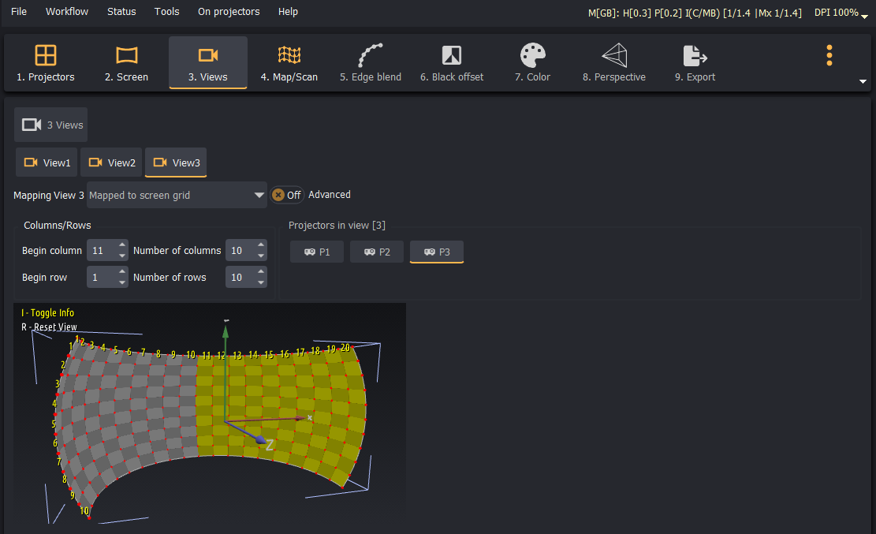The image size is (876, 534).
Task: Open the 5. Edge blend step
Action: tap(371, 62)
